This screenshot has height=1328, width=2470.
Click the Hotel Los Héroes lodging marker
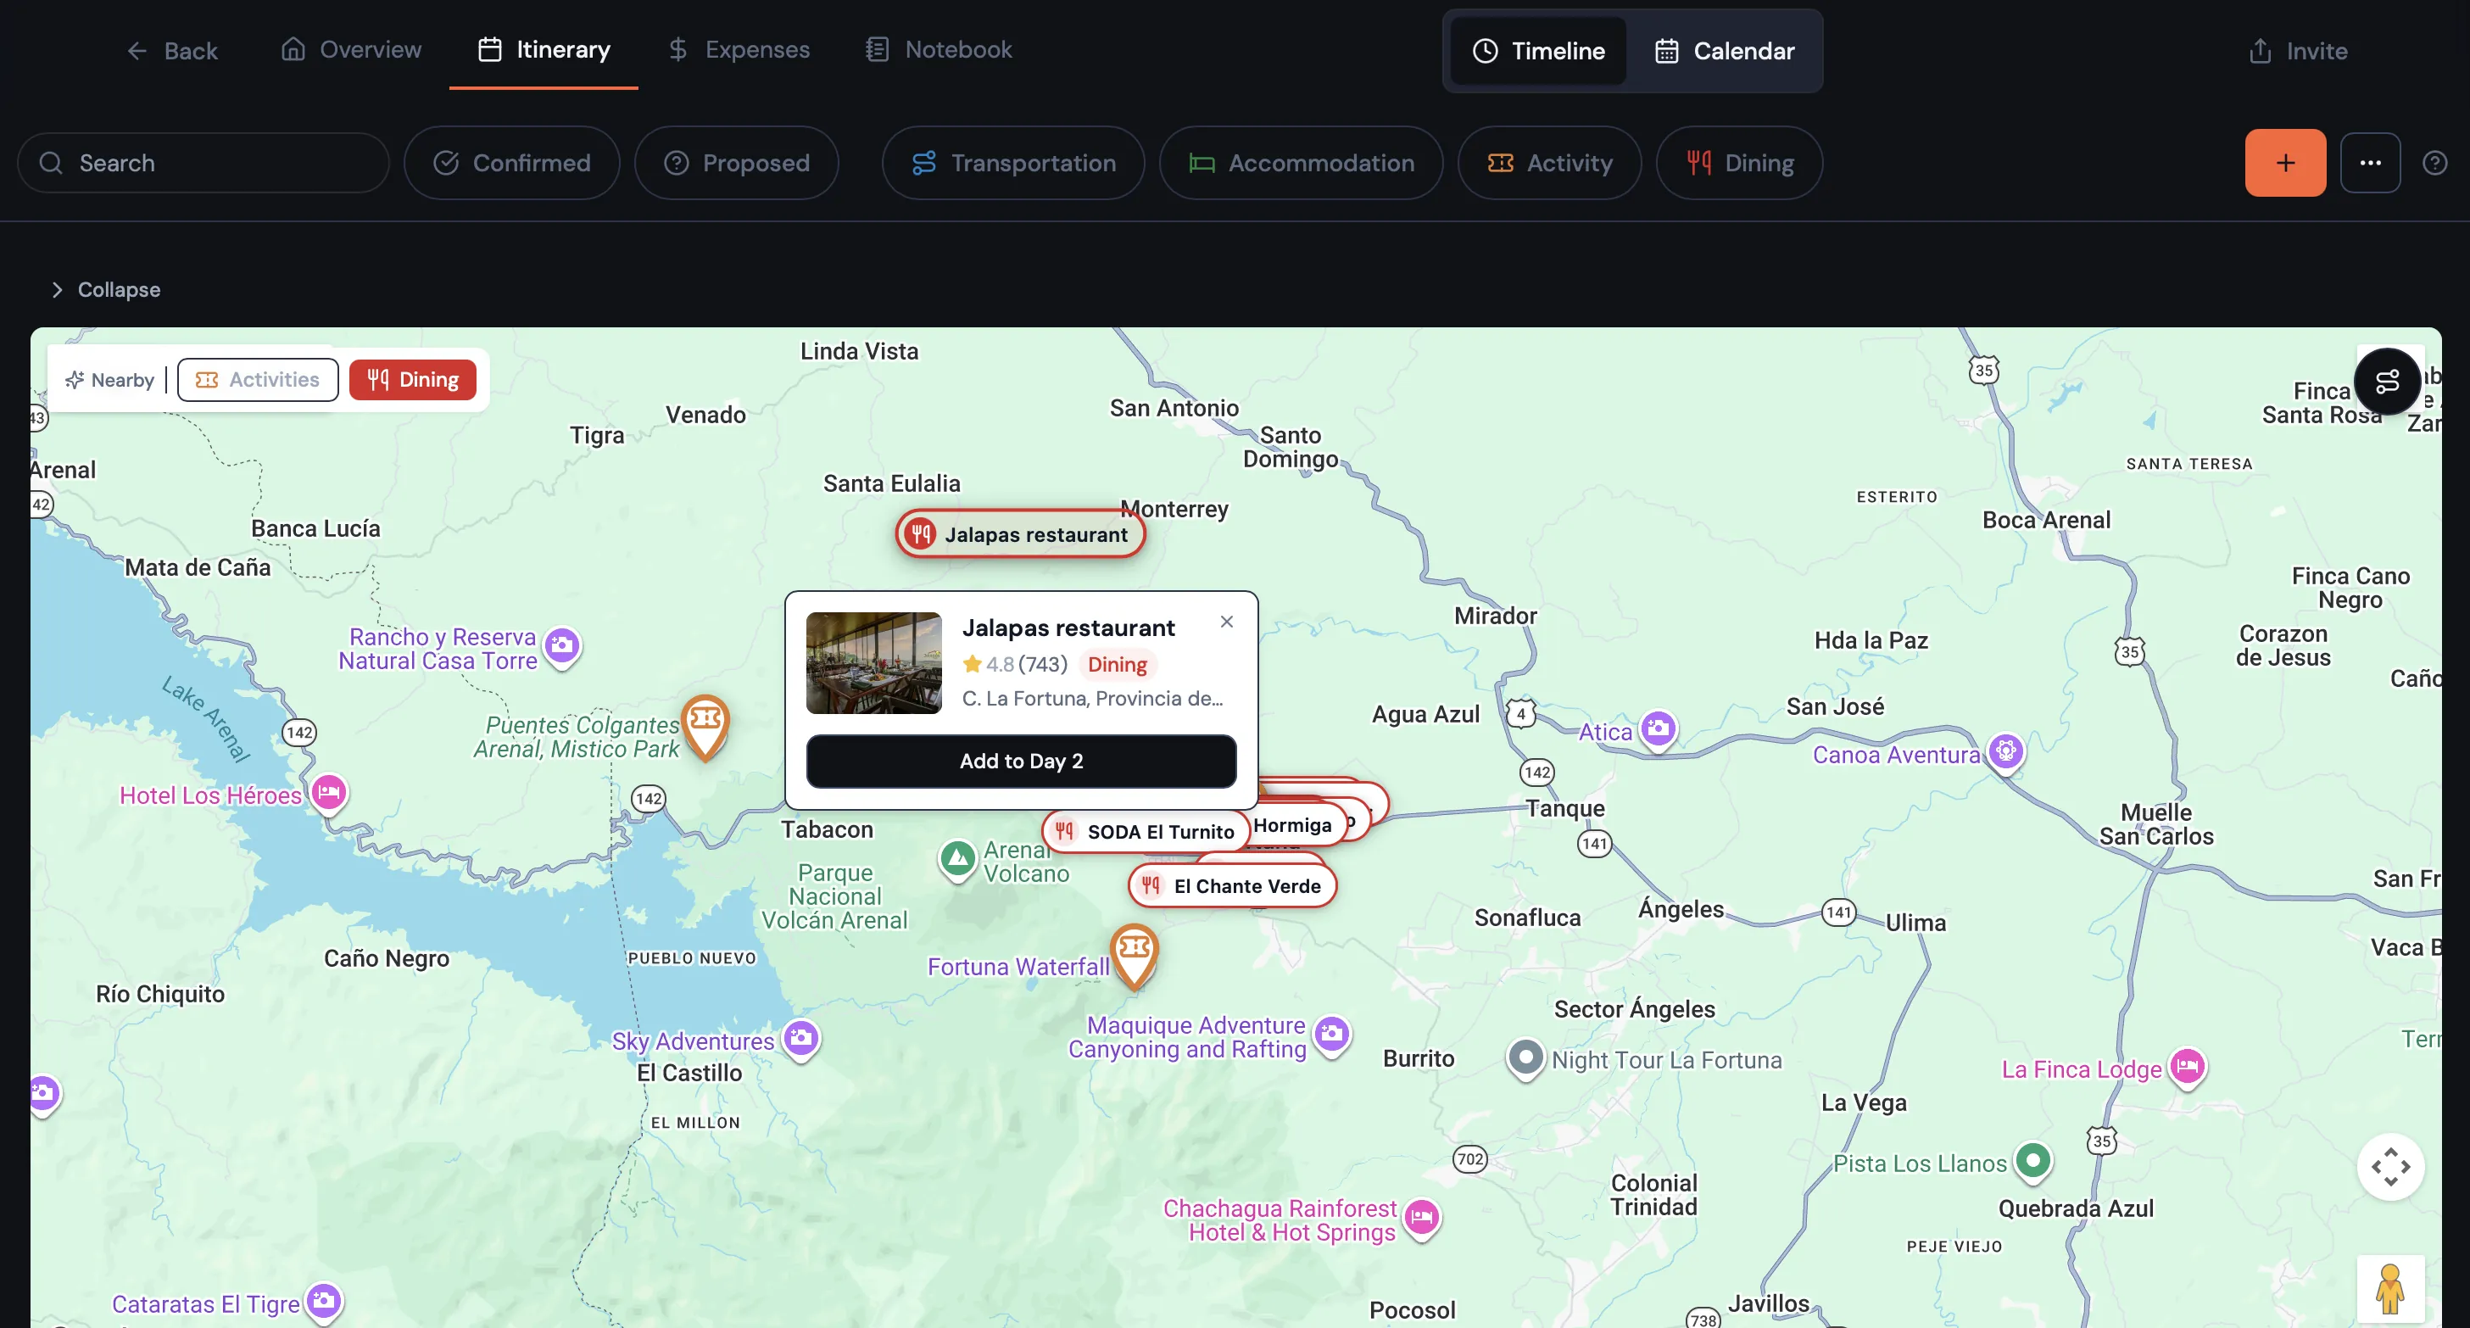pyautogui.click(x=329, y=794)
